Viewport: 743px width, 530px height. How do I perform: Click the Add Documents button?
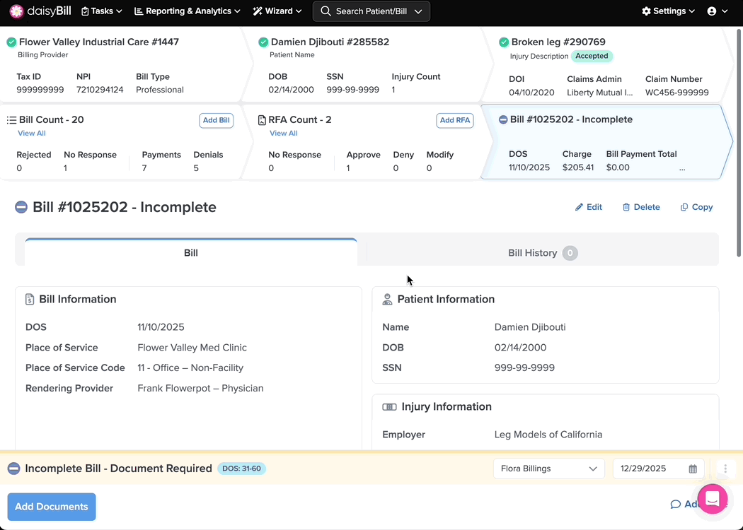tap(52, 507)
